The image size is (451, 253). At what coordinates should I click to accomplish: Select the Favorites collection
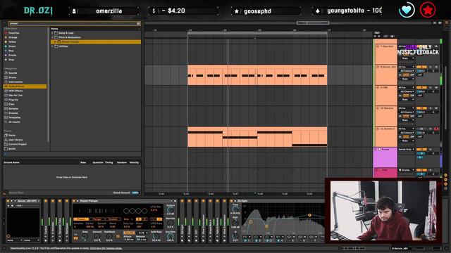(x=12, y=33)
